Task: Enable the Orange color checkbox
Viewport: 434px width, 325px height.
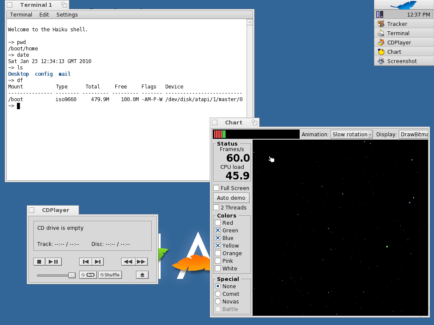Action: click(218, 253)
